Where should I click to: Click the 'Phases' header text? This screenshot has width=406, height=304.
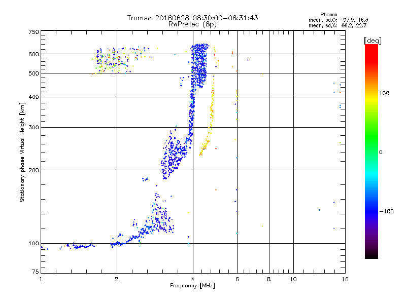pos(328,15)
